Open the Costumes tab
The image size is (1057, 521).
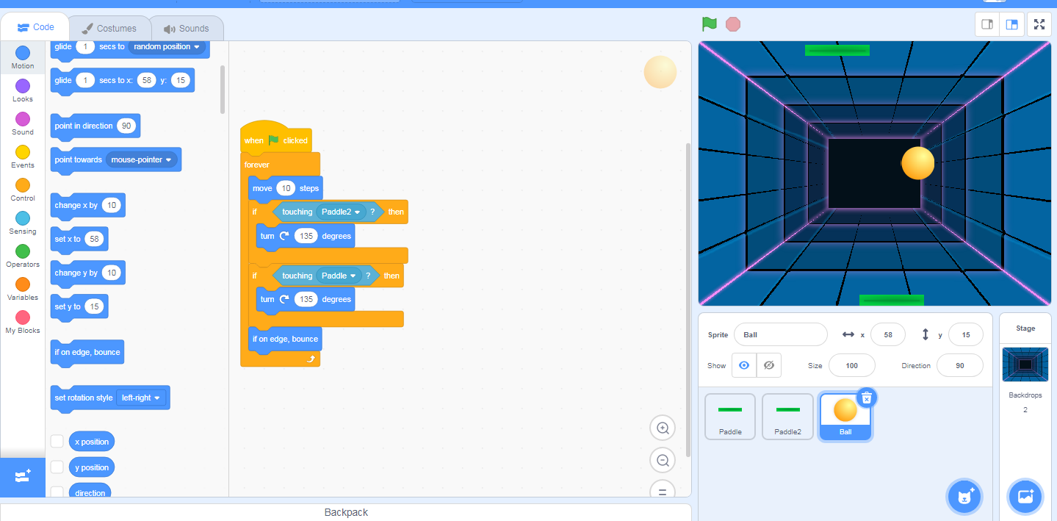[x=109, y=29]
